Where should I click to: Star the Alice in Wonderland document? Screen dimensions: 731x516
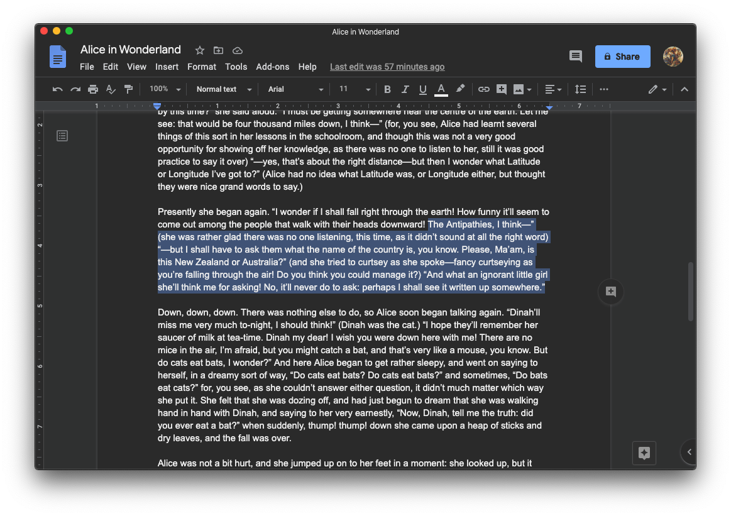point(199,50)
